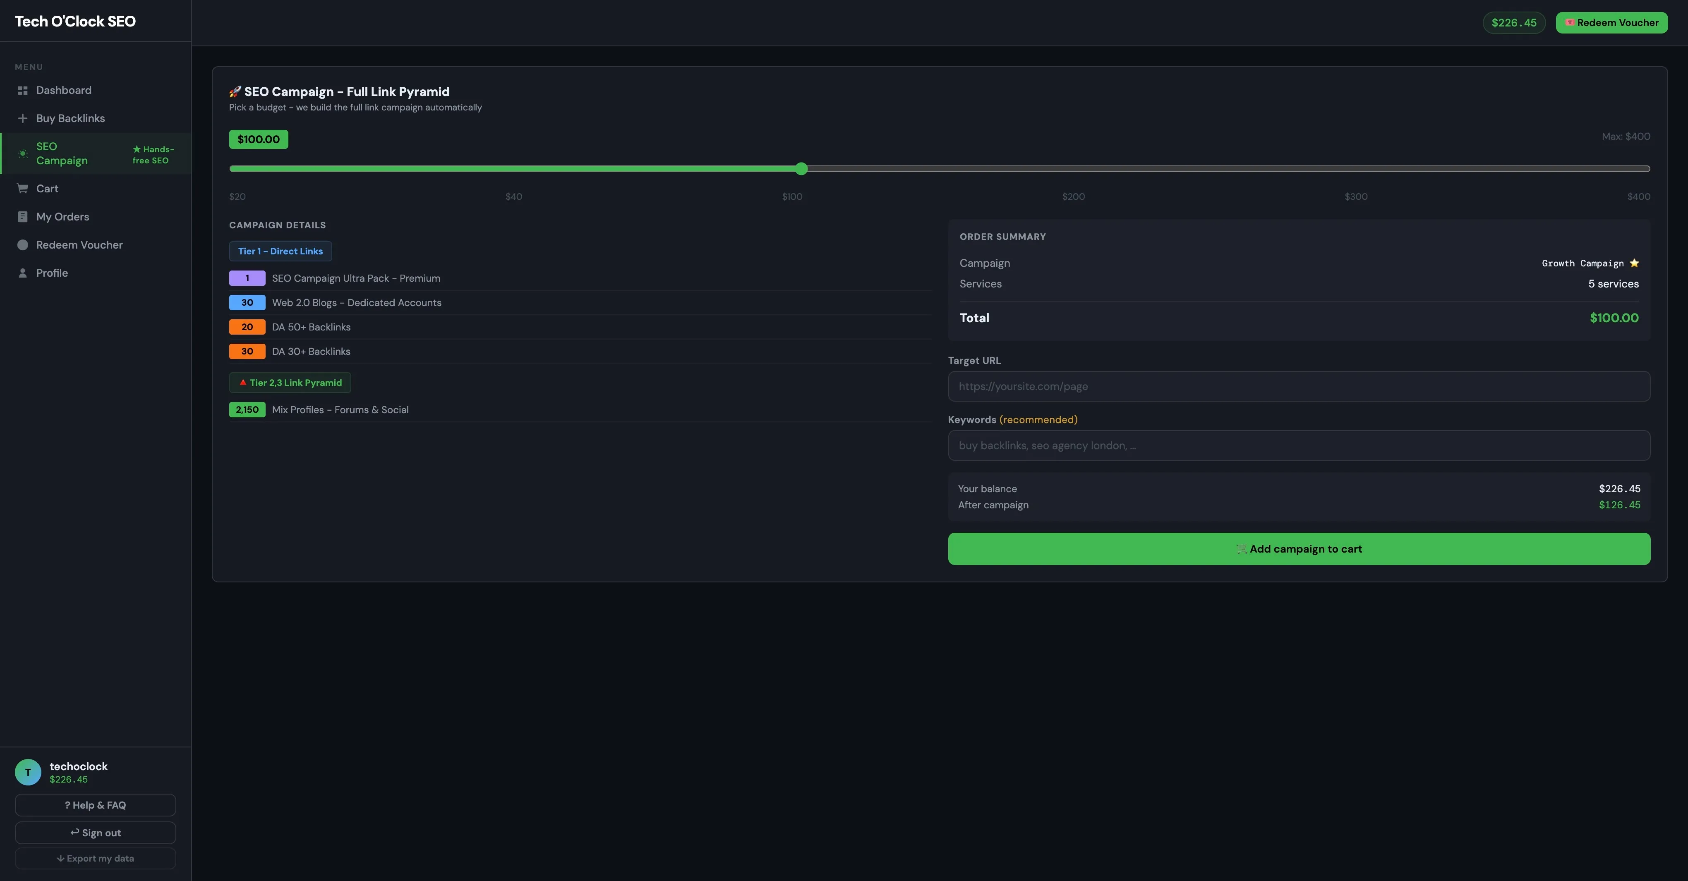Open Help & FAQ

[95, 805]
